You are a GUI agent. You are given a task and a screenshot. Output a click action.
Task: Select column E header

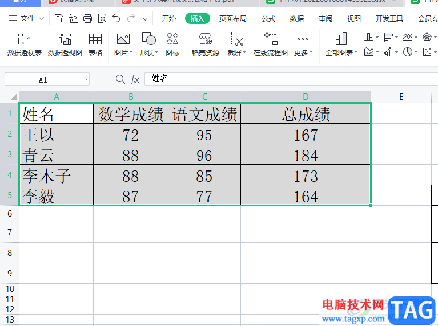tap(401, 97)
